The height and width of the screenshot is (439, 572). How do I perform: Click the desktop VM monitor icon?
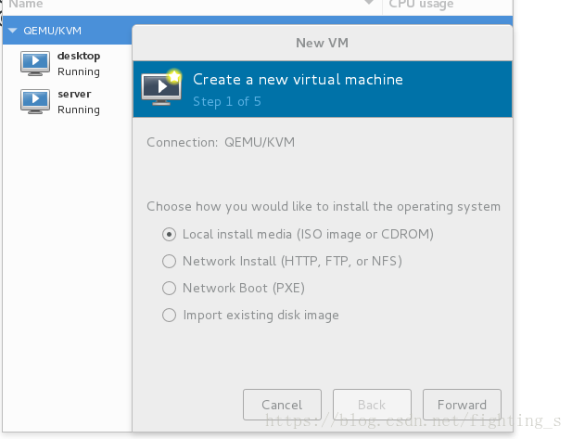(35, 63)
